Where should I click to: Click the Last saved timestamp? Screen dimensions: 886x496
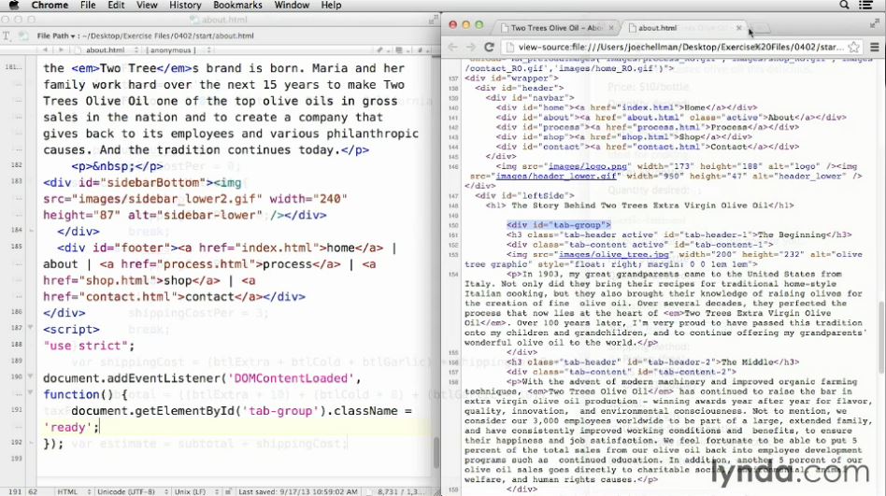(298, 491)
